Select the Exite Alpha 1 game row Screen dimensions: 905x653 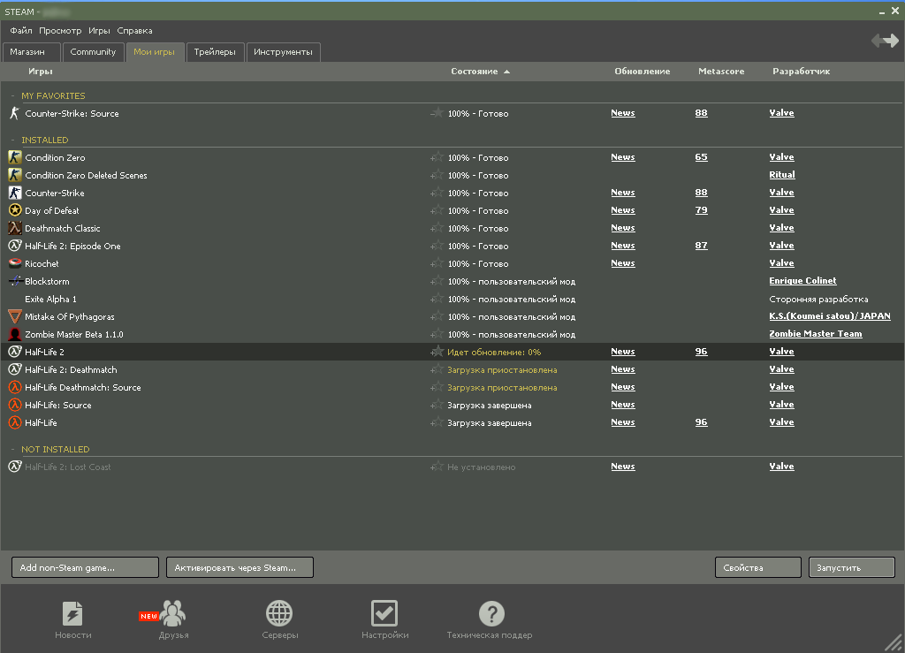(x=452, y=299)
